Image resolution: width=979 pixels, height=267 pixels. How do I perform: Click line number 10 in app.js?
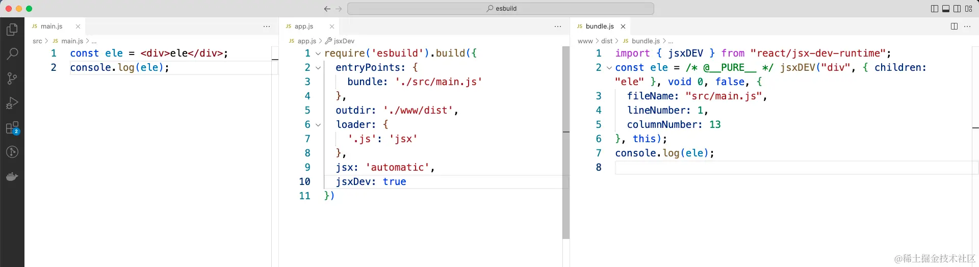304,182
